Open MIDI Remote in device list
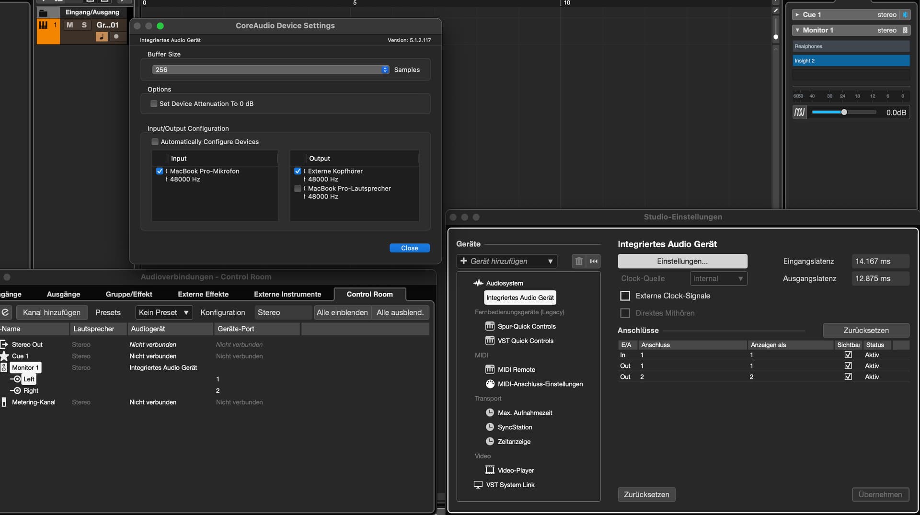Image resolution: width=920 pixels, height=515 pixels. [516, 369]
